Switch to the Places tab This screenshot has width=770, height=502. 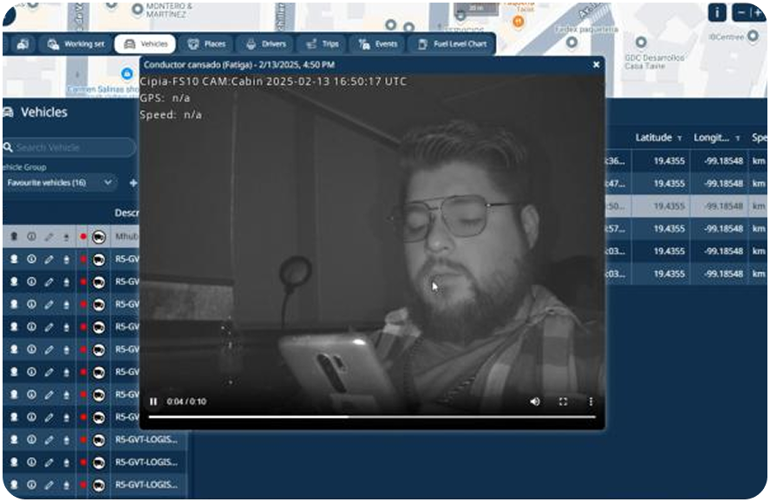point(206,44)
